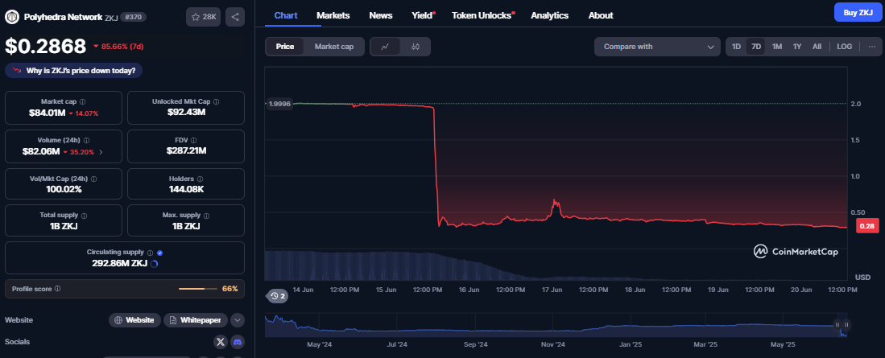Set chart range to All

click(817, 47)
